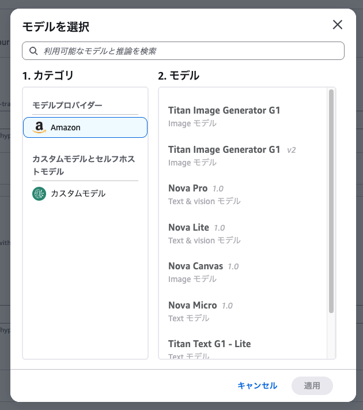Select the カスタムモデル category

[78, 194]
